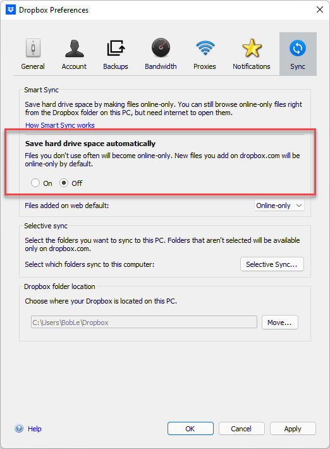Open the How Smart Sync works link

[60, 125]
